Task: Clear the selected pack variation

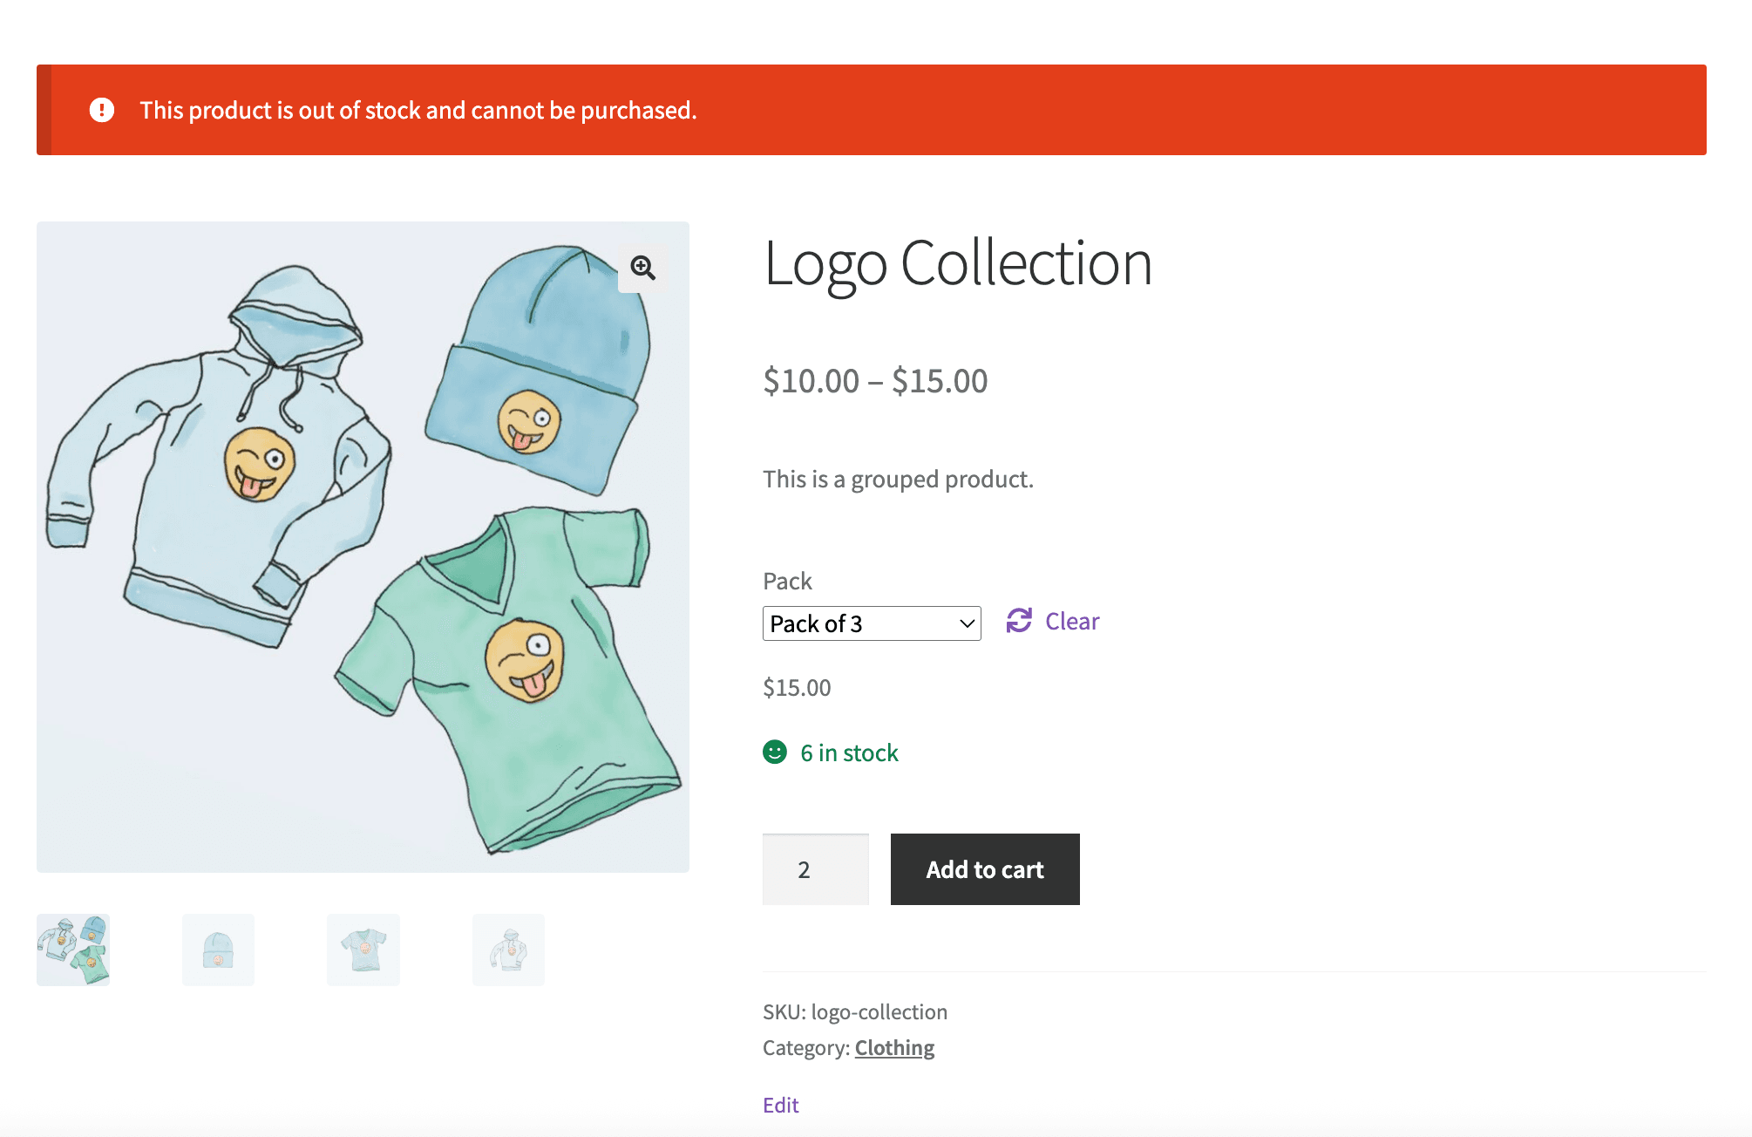Action: tap(1072, 621)
